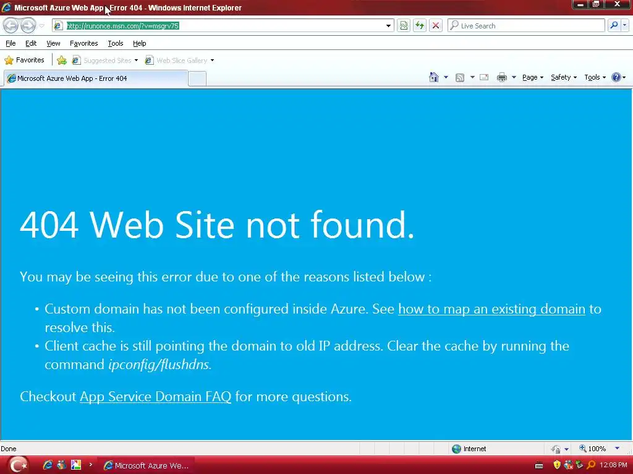The width and height of the screenshot is (633, 474).
Task: Click the browser Forward arrow button
Action: pos(28,26)
